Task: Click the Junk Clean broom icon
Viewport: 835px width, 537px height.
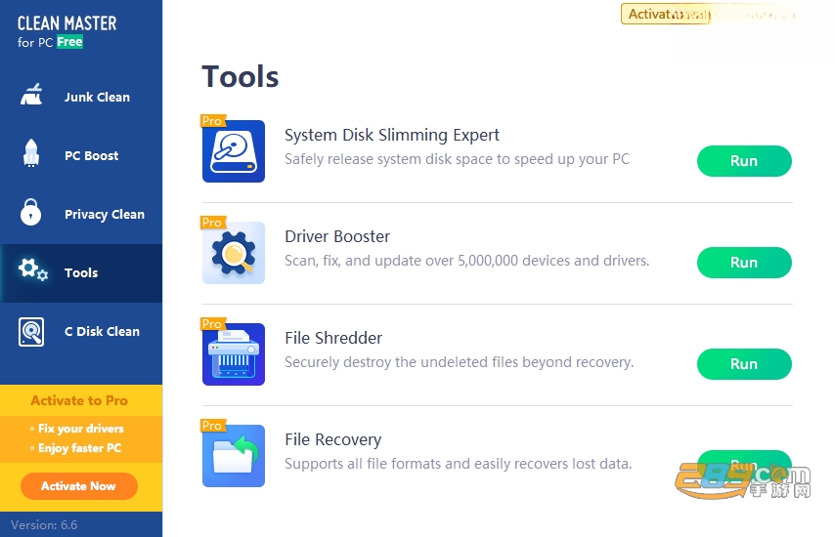Action: tap(31, 95)
